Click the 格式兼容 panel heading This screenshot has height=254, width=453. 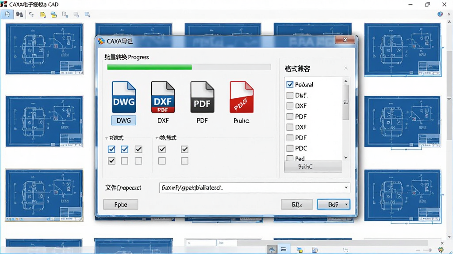[x=297, y=69]
